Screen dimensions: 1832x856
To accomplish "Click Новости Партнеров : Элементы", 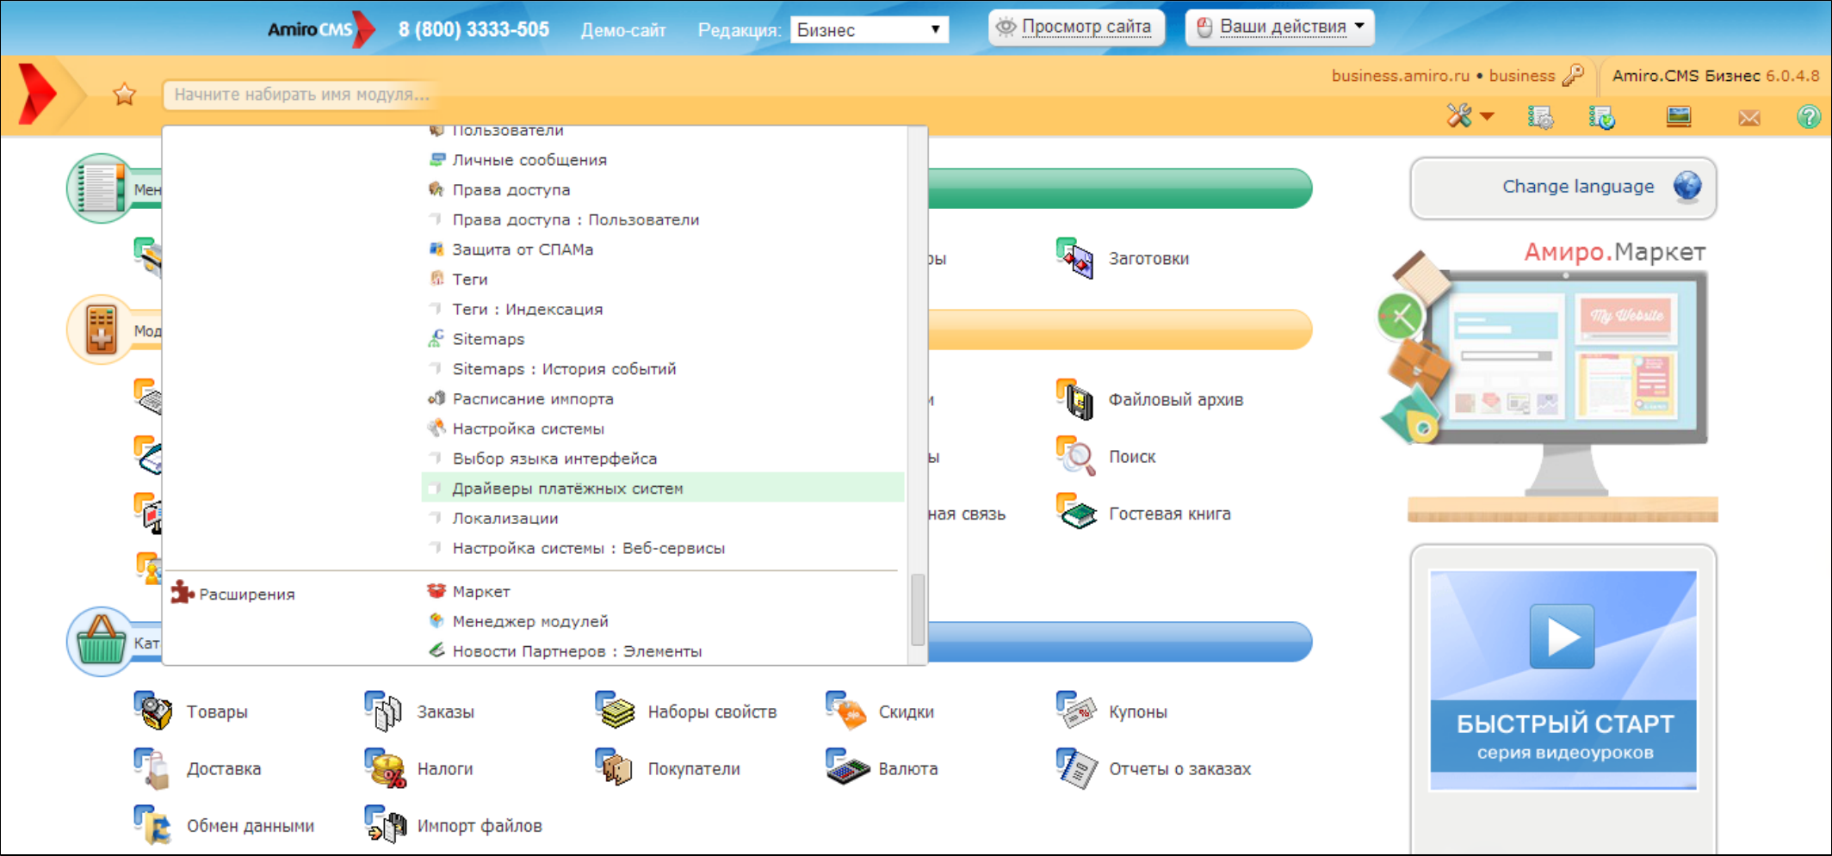I will point(577,651).
